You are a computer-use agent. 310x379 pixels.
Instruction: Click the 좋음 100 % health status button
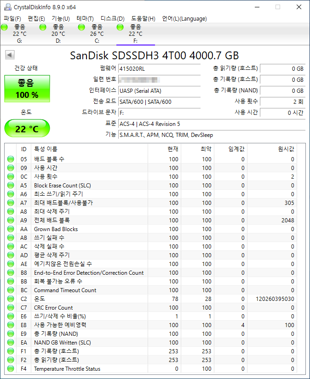coord(27,89)
